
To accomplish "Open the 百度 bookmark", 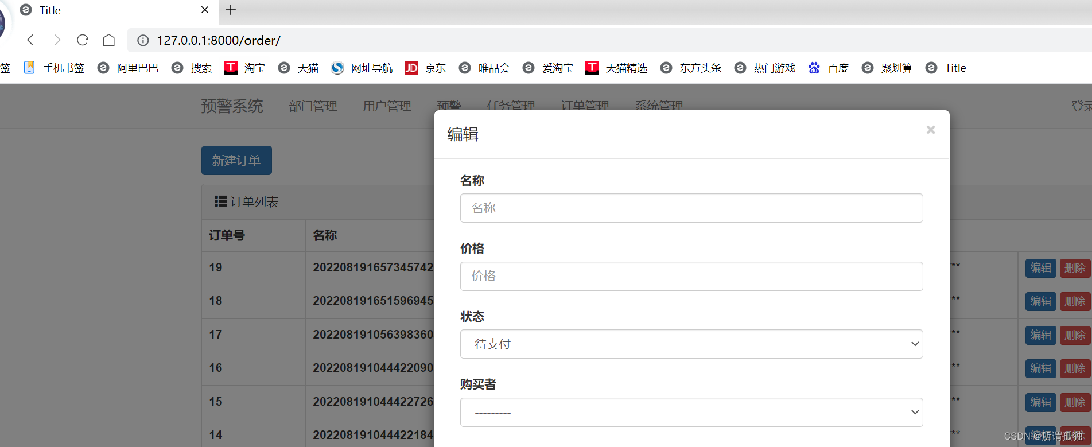I will pyautogui.click(x=829, y=68).
